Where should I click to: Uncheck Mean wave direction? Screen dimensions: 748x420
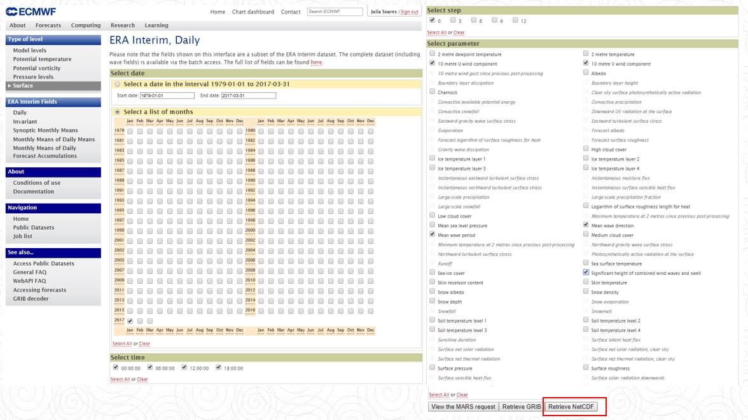click(586, 225)
